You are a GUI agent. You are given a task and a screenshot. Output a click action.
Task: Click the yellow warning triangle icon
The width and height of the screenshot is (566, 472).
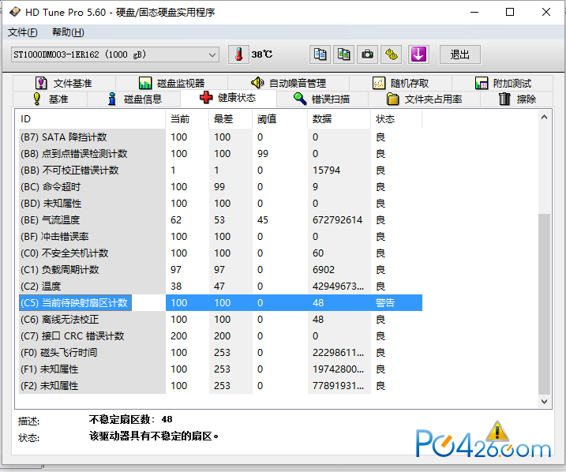point(497,432)
